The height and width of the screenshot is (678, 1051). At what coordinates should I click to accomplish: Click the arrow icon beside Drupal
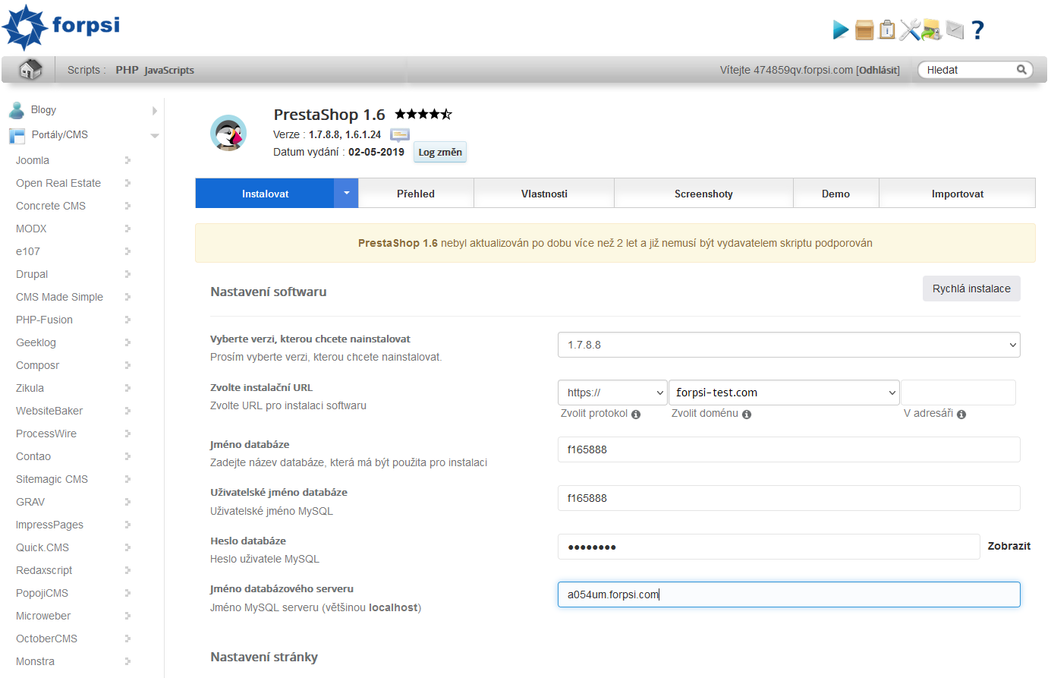click(127, 274)
